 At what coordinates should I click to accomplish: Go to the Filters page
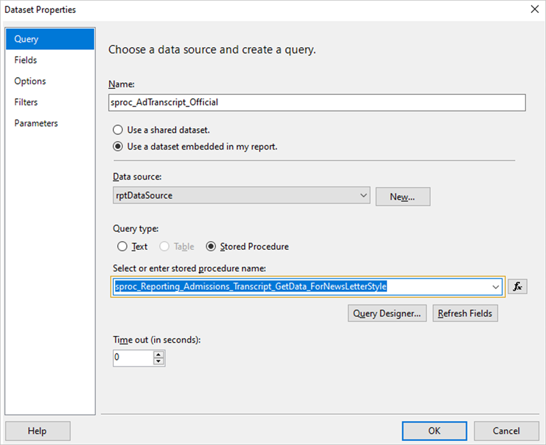pos(26,102)
